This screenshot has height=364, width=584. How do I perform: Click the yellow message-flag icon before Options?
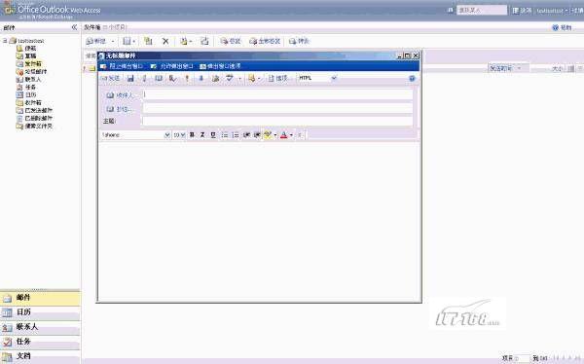[x=252, y=78]
